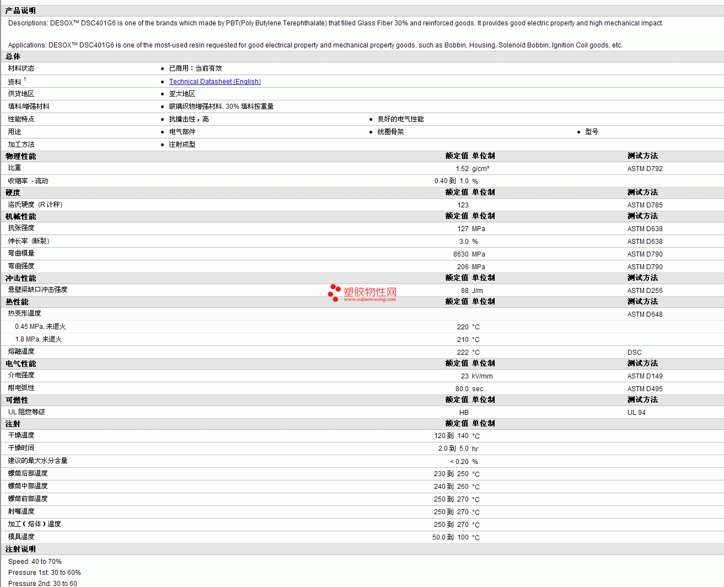Click the 物理性能 section header

click(x=20, y=157)
